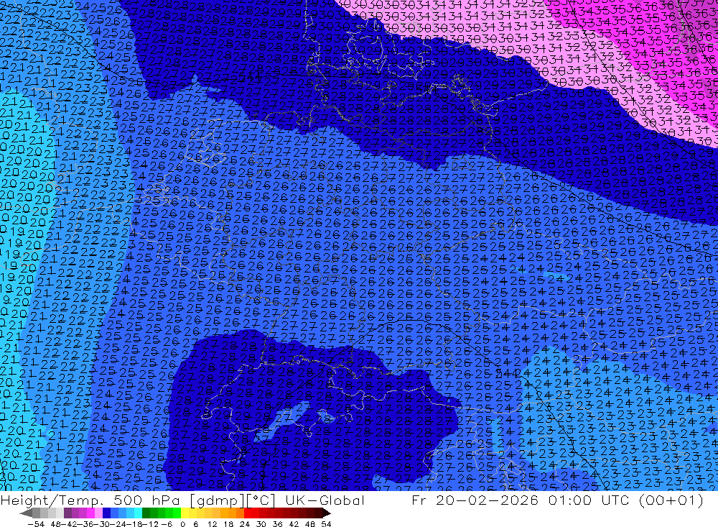
Task: Click the '36' legend scale value
Action: pos(277,524)
